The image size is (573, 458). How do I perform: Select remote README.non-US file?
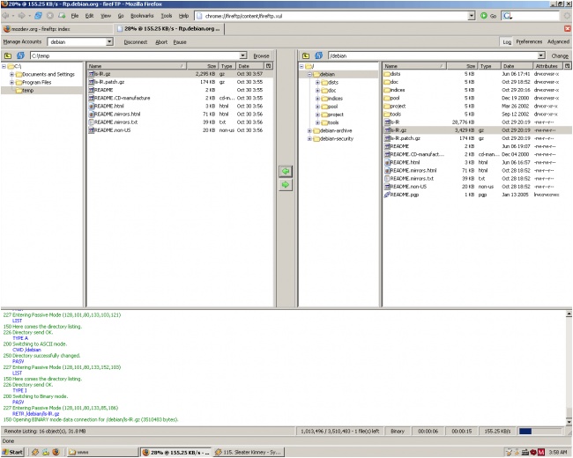click(x=477, y=187)
